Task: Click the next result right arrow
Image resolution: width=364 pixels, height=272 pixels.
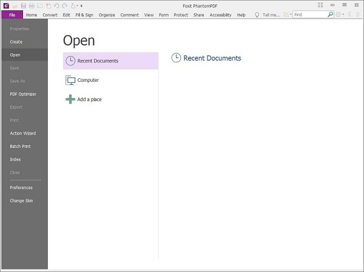Action: (358, 15)
